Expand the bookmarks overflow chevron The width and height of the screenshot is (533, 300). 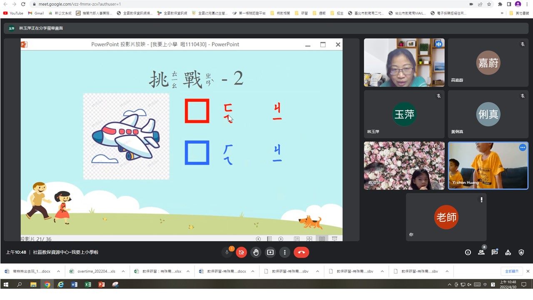pyautogui.click(x=502, y=13)
